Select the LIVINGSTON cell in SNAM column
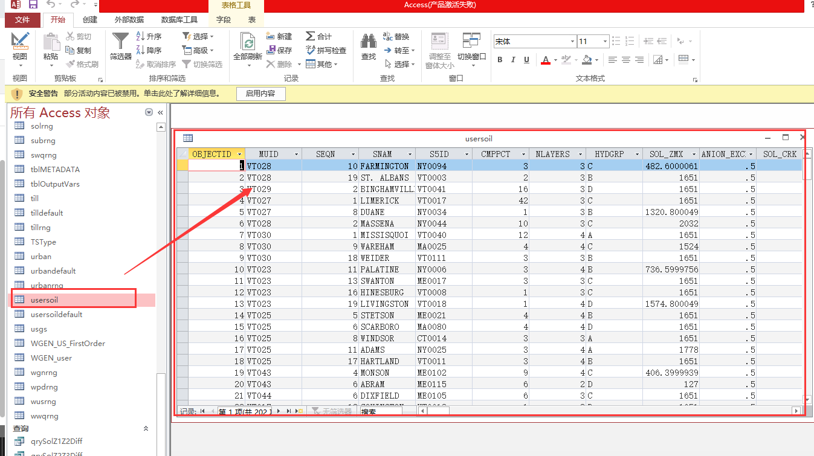The image size is (814, 456). (387, 304)
